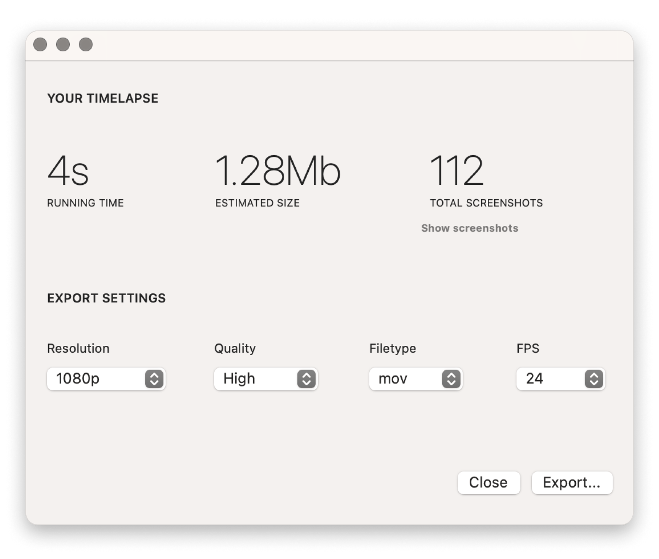Click the YOUR TIMELAPSE heading
Screen dimensions: 659x559
click(x=103, y=99)
